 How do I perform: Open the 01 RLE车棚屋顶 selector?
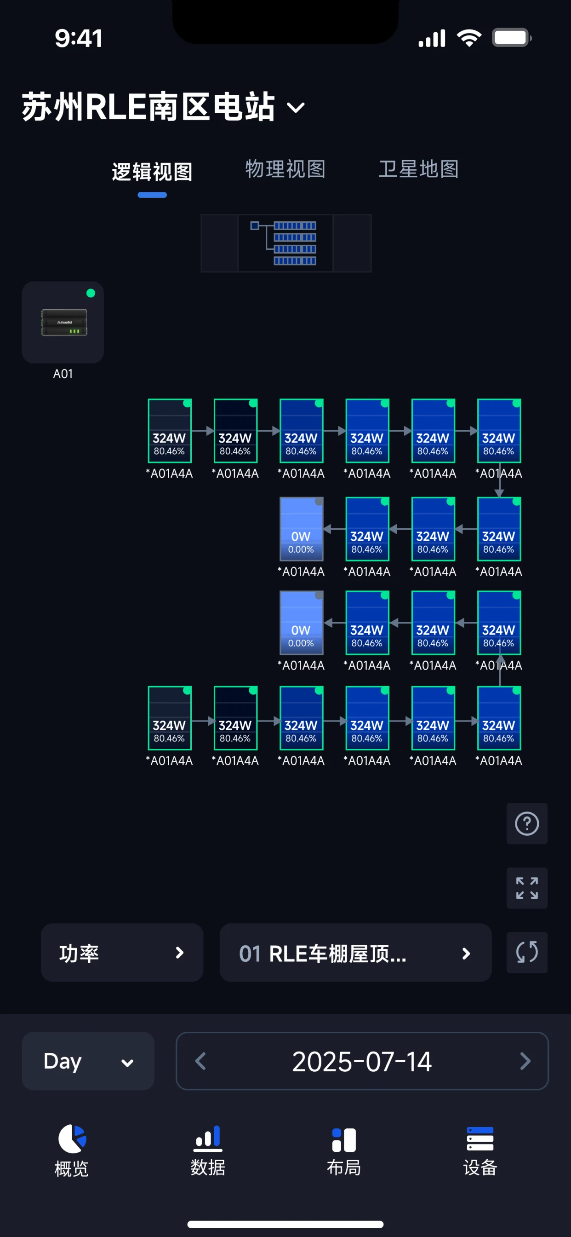(x=355, y=953)
